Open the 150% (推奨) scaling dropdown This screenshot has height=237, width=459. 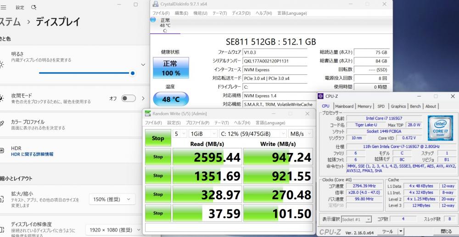[x=112, y=199]
